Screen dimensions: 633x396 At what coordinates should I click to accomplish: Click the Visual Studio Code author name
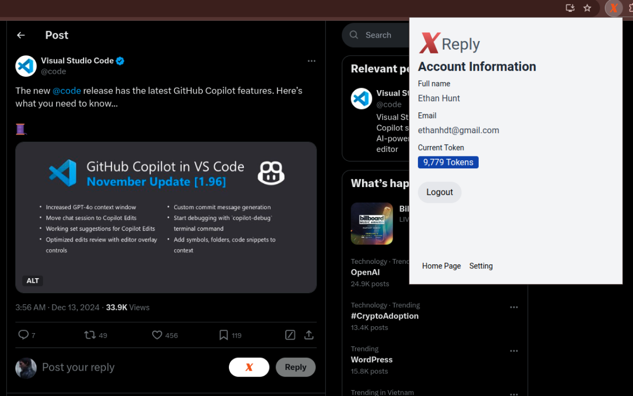point(77,60)
